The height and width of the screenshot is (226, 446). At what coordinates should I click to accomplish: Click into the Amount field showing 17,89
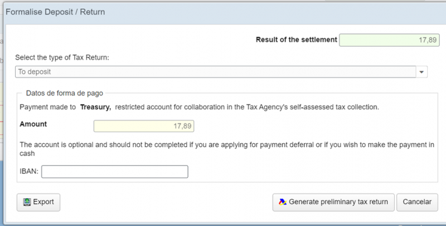pos(144,126)
